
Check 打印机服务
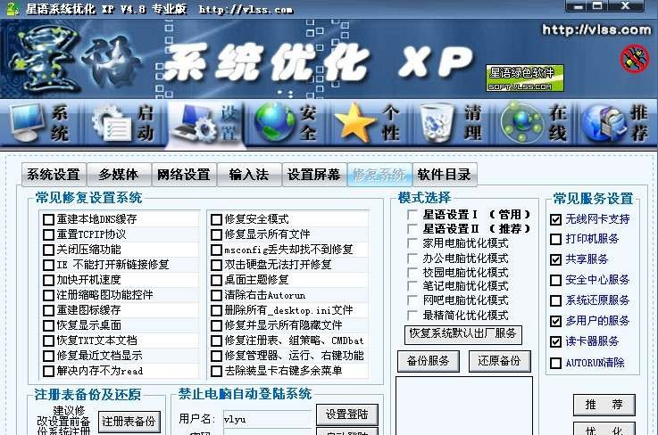(x=555, y=239)
